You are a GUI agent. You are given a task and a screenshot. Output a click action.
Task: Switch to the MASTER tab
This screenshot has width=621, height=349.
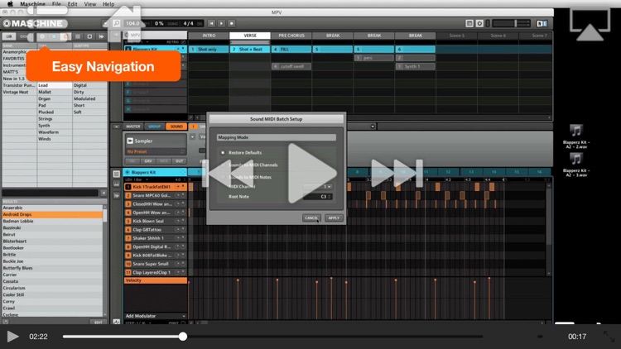[x=133, y=127]
